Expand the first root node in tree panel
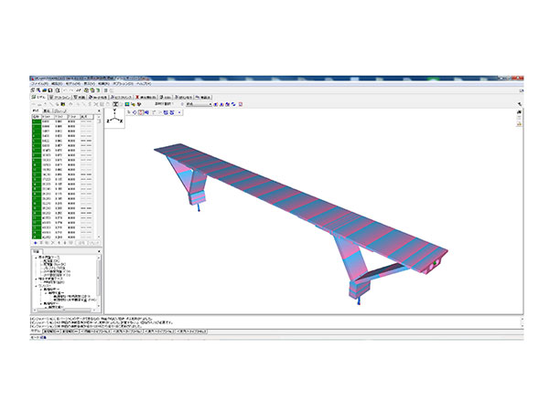549x411 pixels. click(36, 257)
